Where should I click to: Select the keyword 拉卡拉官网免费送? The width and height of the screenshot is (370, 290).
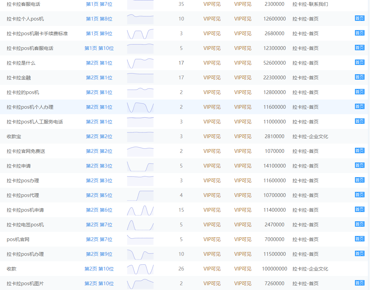tap(26, 151)
